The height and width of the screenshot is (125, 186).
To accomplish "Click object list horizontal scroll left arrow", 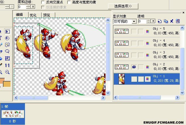I will (116, 97).
